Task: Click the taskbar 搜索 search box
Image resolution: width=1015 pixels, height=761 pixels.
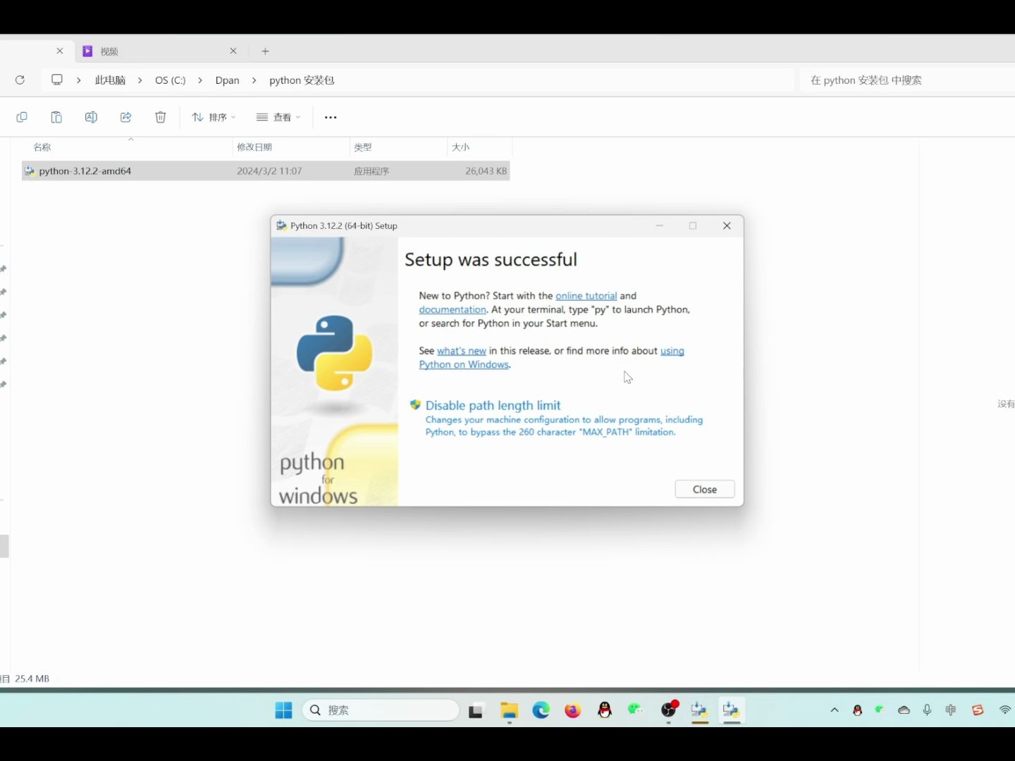Action: (x=381, y=710)
